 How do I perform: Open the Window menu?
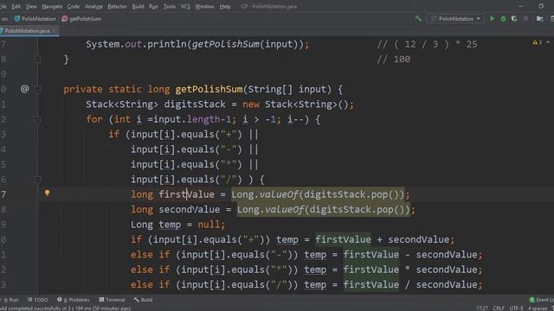(204, 6)
